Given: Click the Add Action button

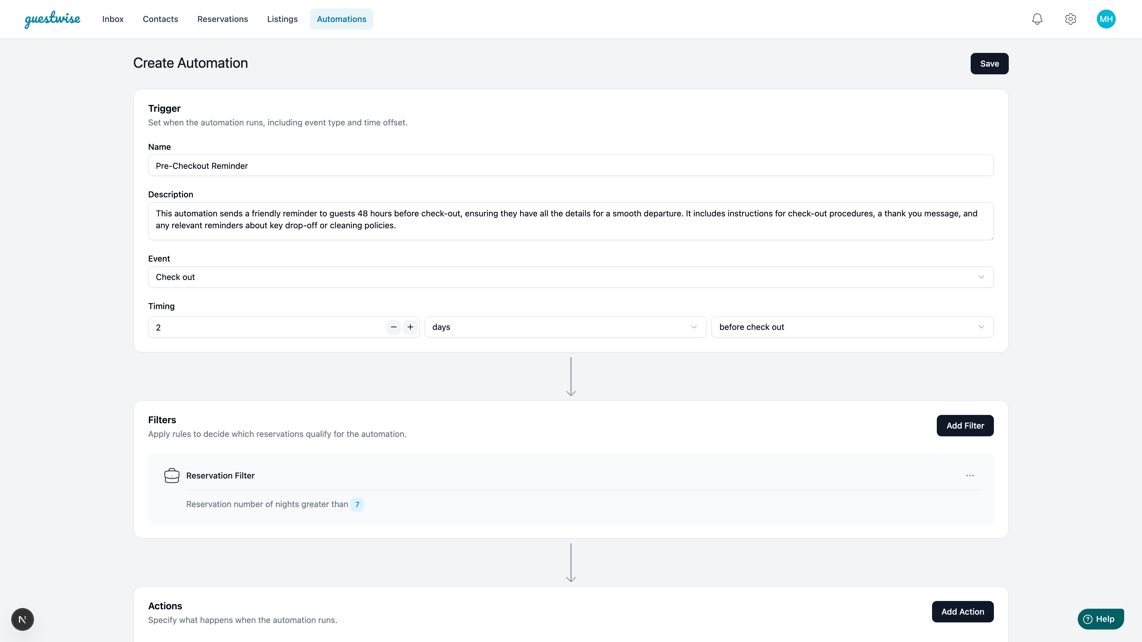Looking at the screenshot, I should [x=962, y=611].
